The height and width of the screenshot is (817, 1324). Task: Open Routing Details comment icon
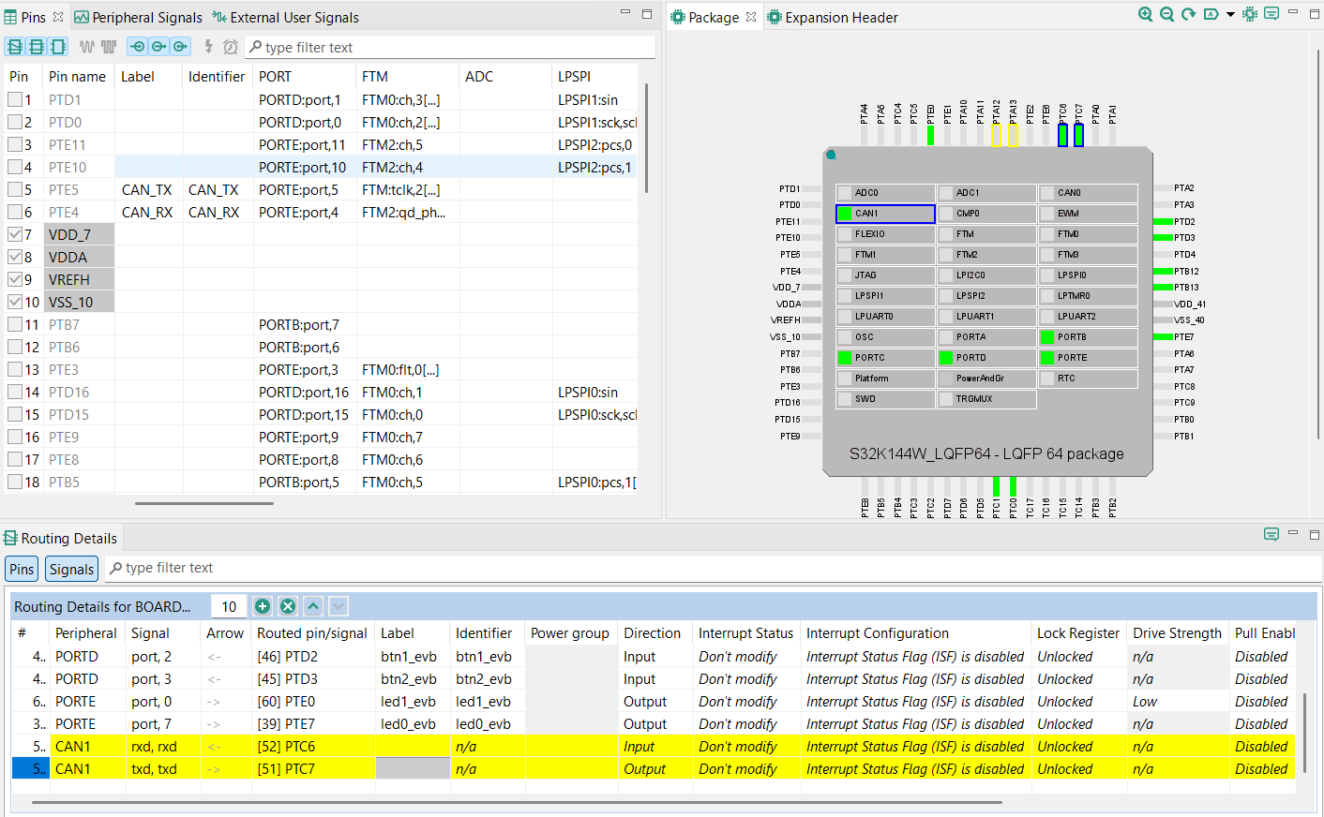(1271, 535)
